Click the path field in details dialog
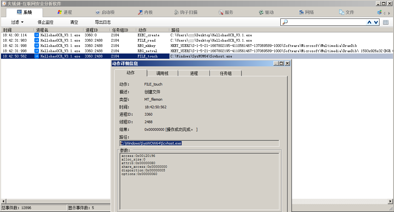This screenshot has height=212, width=394. pyautogui.click(x=199, y=143)
